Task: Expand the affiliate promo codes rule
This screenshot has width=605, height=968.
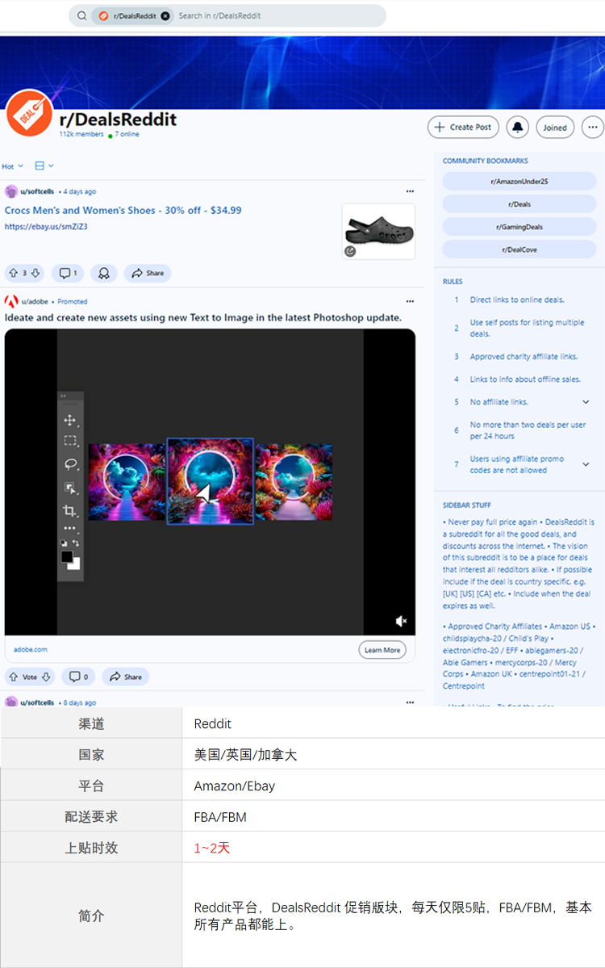Action: point(586,464)
